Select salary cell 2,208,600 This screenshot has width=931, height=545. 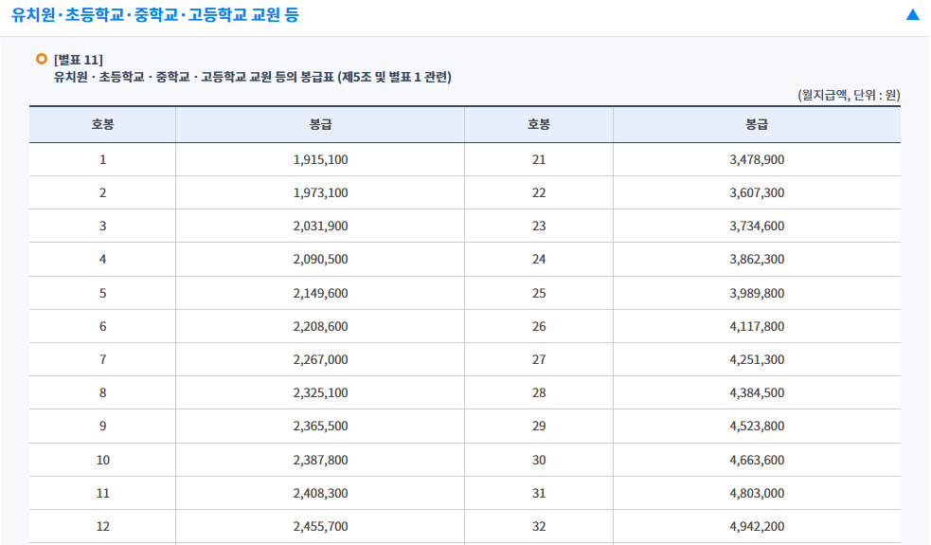tap(321, 326)
